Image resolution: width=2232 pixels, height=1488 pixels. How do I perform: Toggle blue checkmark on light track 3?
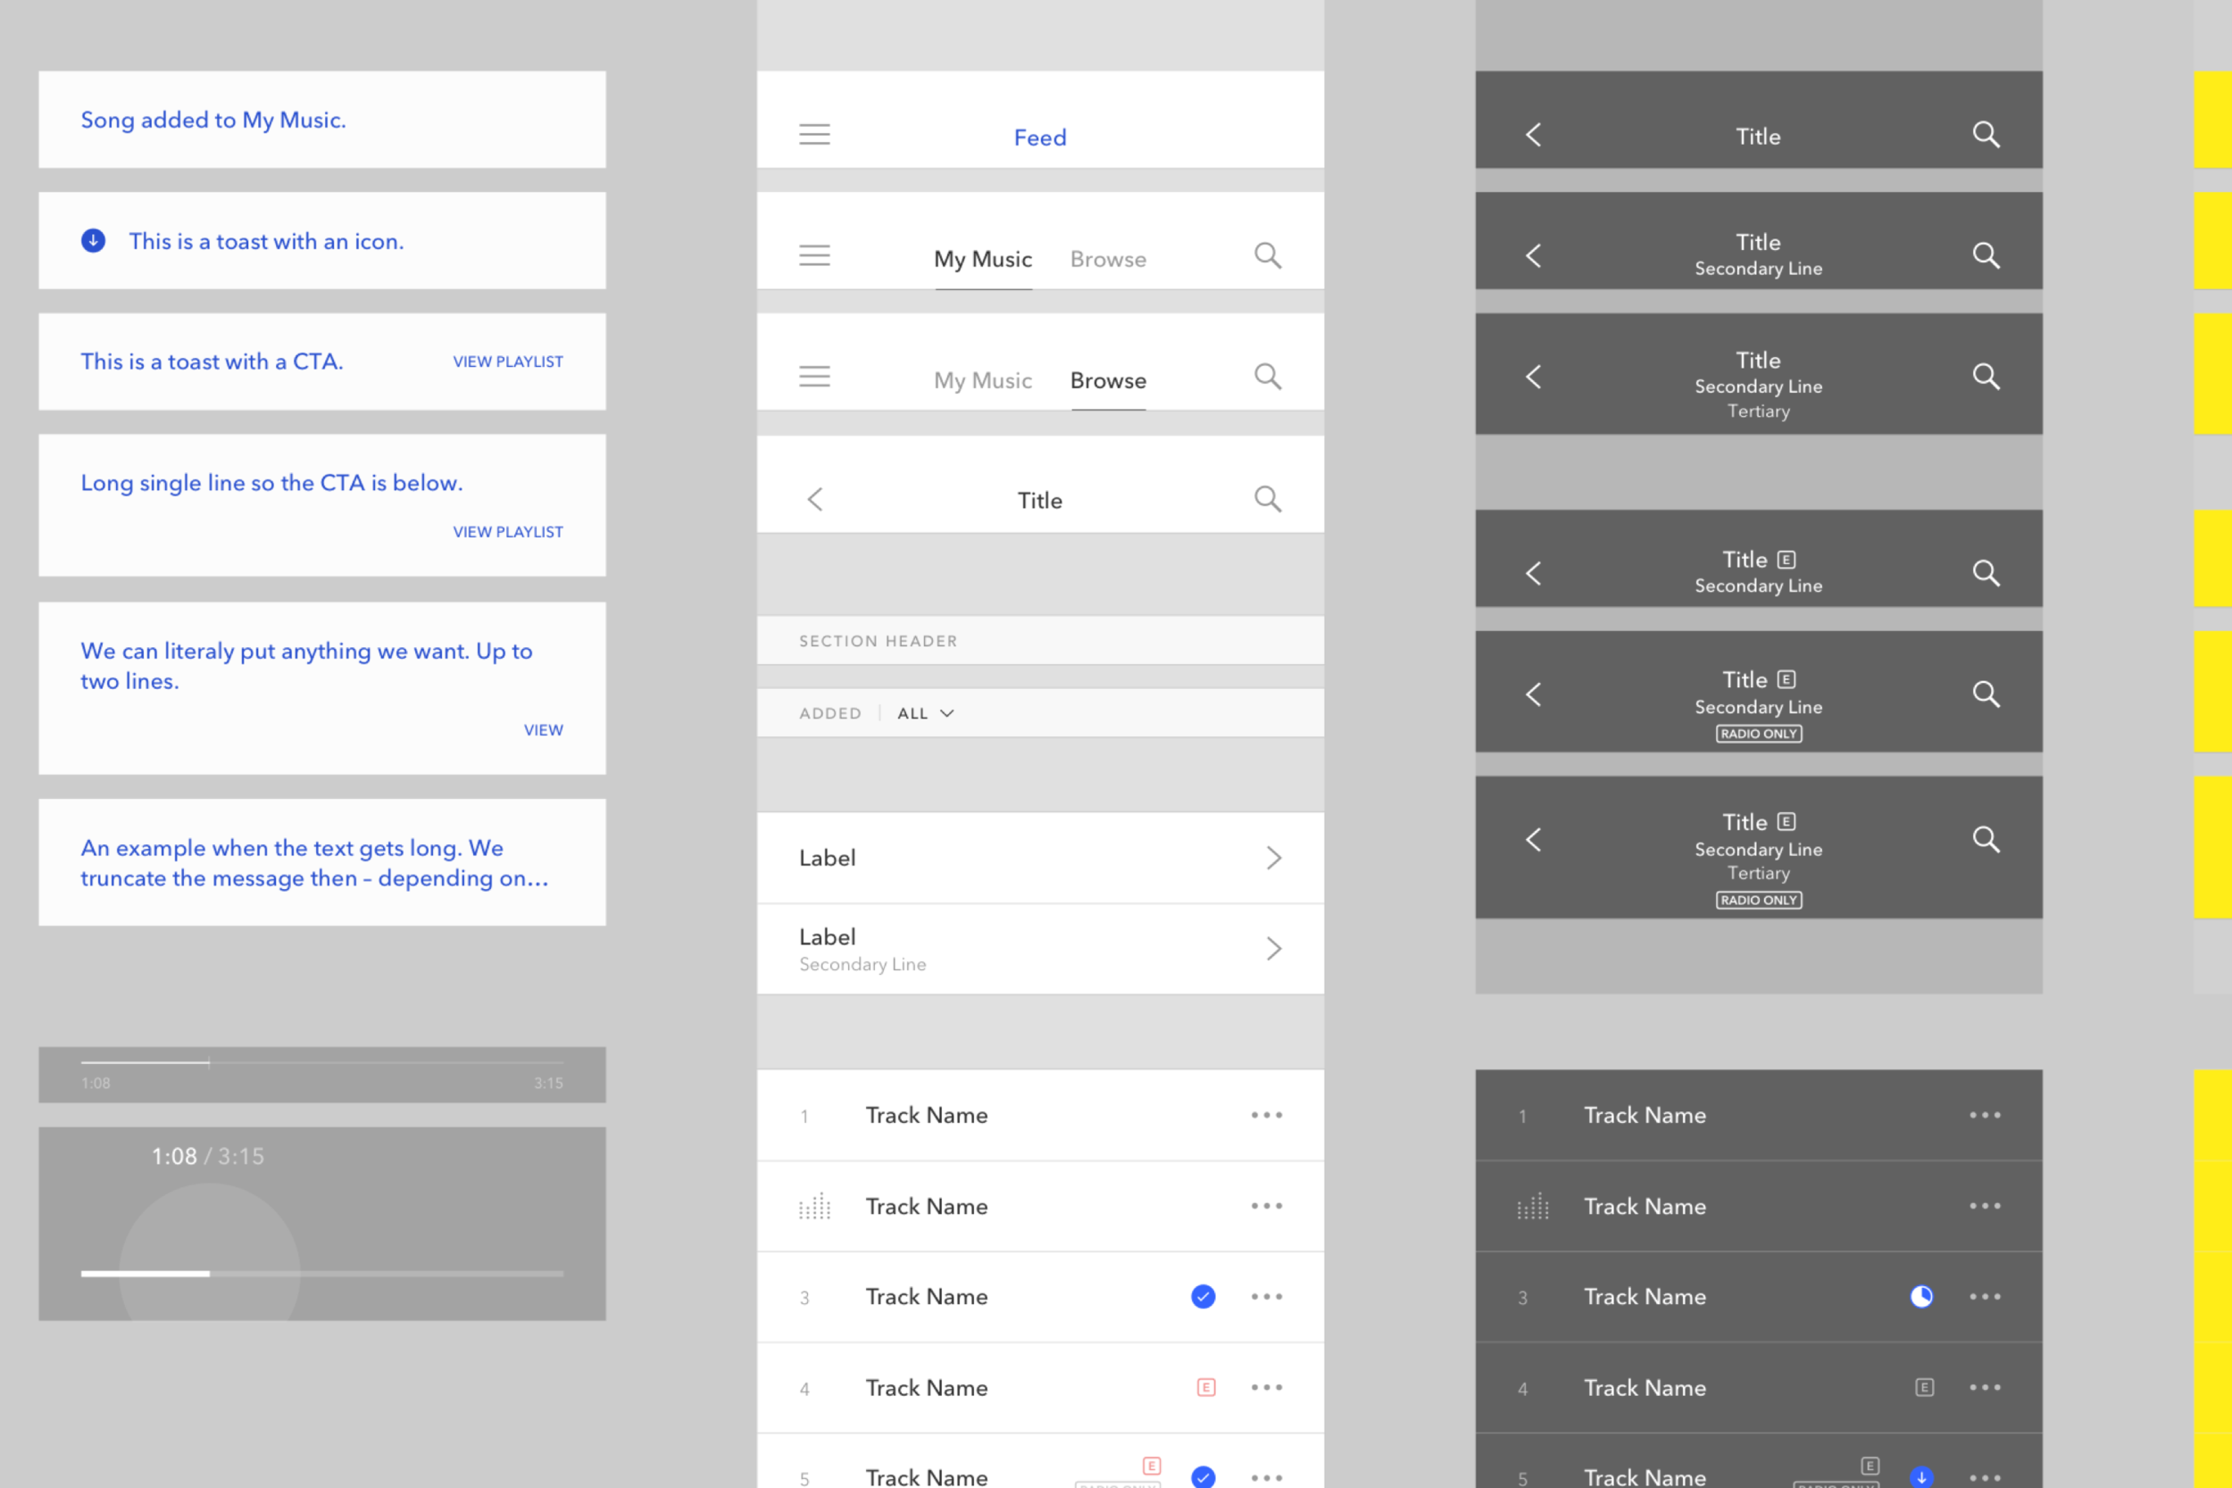point(1203,1296)
